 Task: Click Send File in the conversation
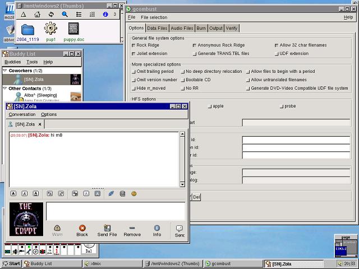(107, 230)
